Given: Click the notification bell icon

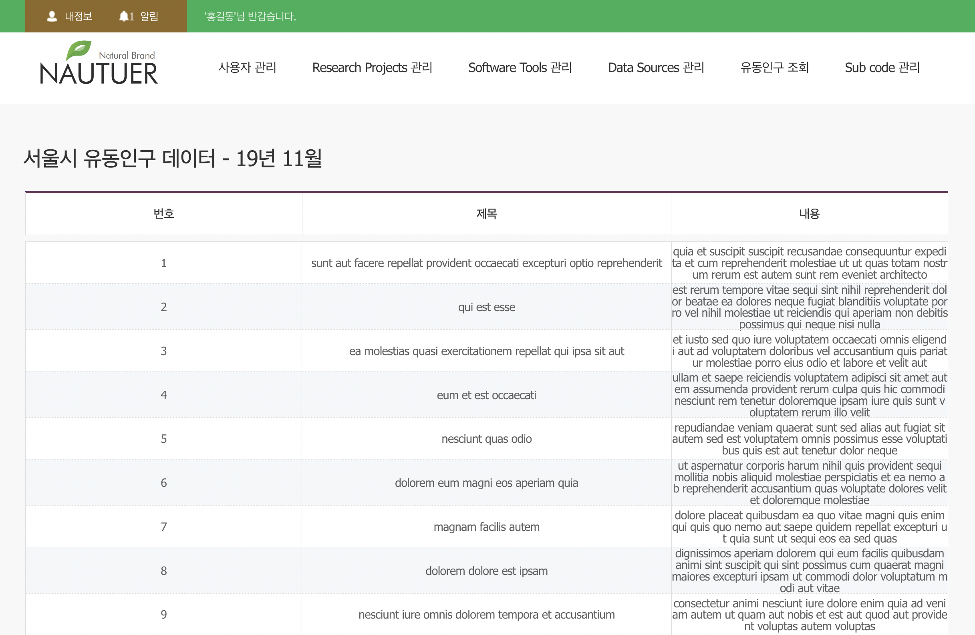Looking at the screenshot, I should (x=123, y=16).
